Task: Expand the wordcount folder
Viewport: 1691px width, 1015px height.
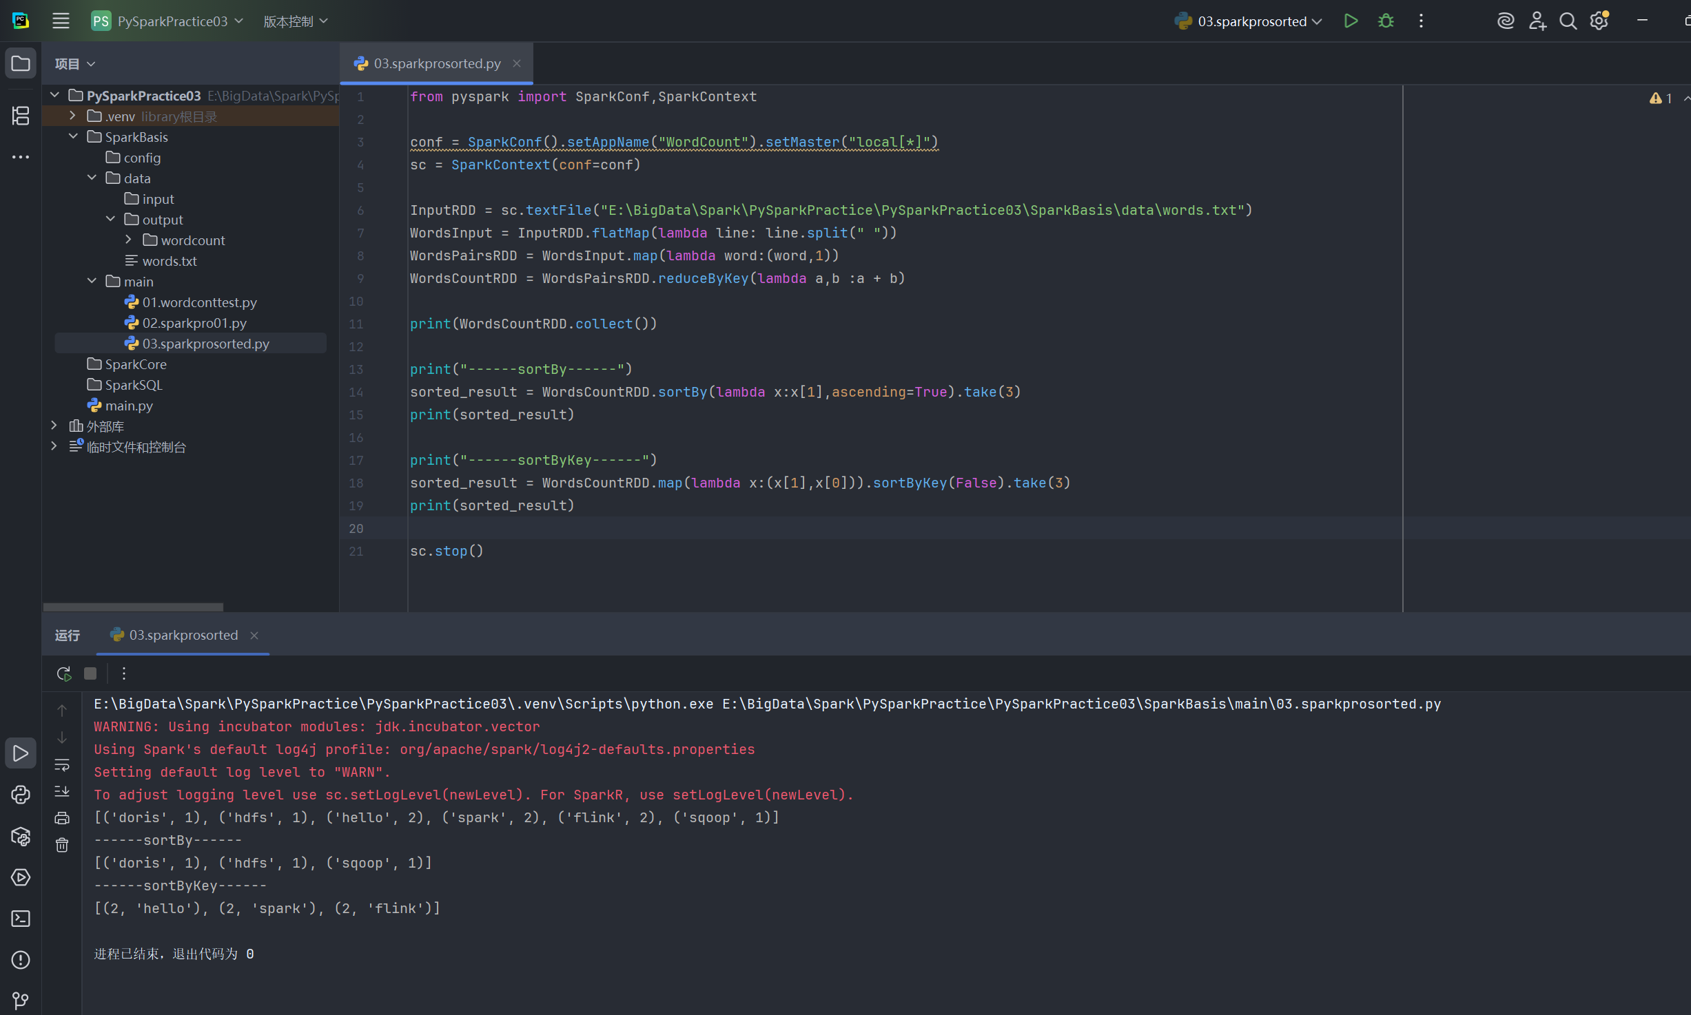Action: pos(129,240)
